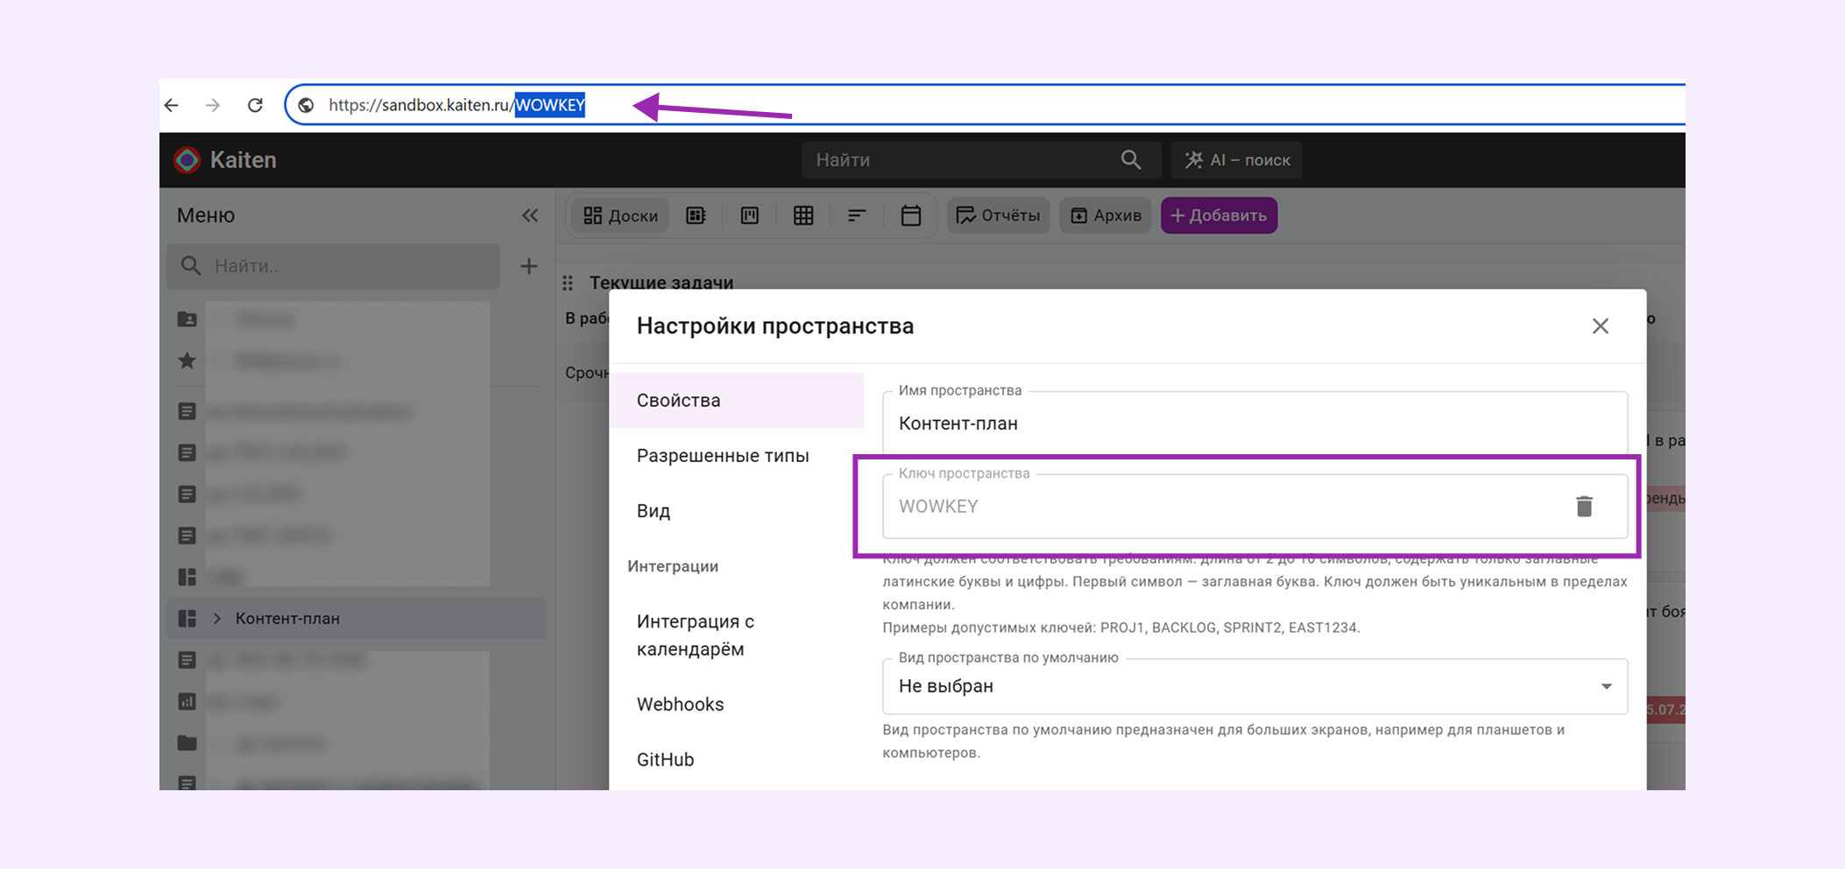Close the Настройки пространства dialog

click(1600, 326)
